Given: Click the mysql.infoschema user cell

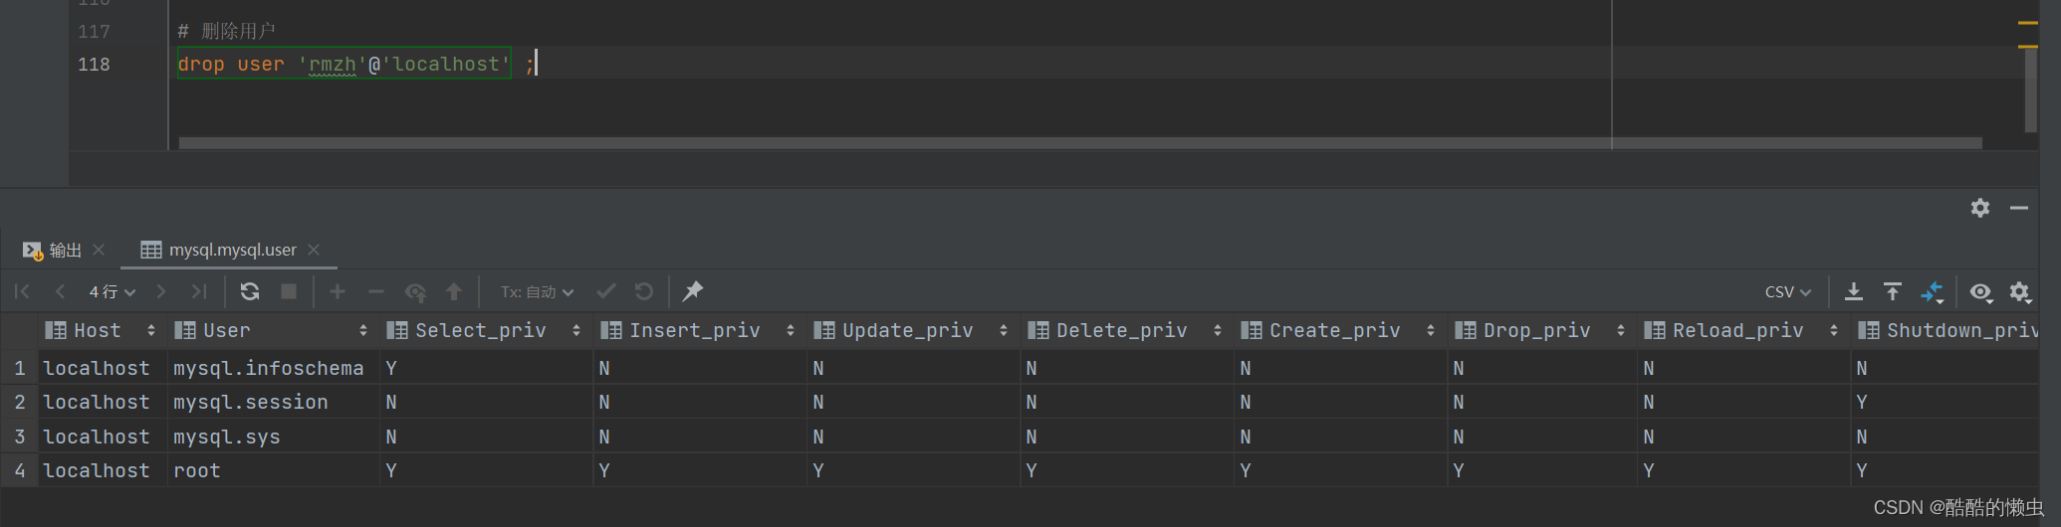Looking at the screenshot, I should pos(273,368).
